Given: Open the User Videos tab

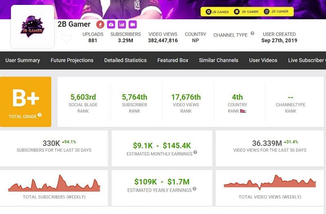Looking at the screenshot, I should [x=263, y=60].
